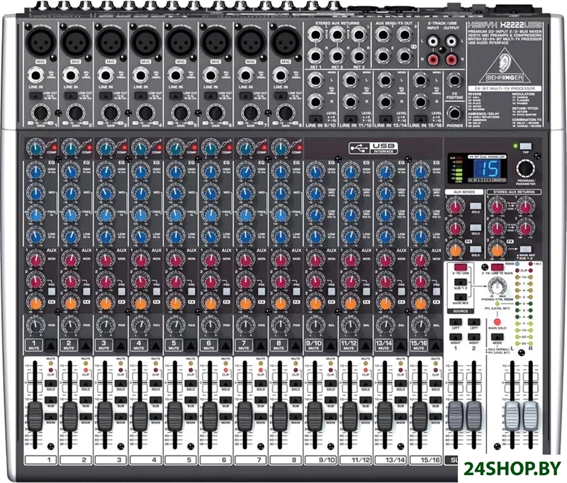Select 2-TR/USB as monitor source

460,267
